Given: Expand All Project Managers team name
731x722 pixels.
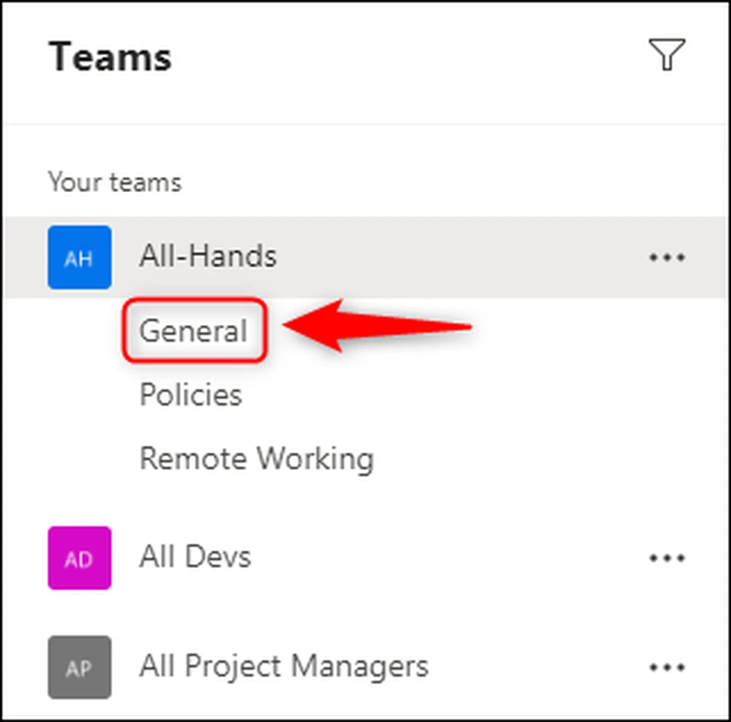Looking at the screenshot, I should 284,666.
